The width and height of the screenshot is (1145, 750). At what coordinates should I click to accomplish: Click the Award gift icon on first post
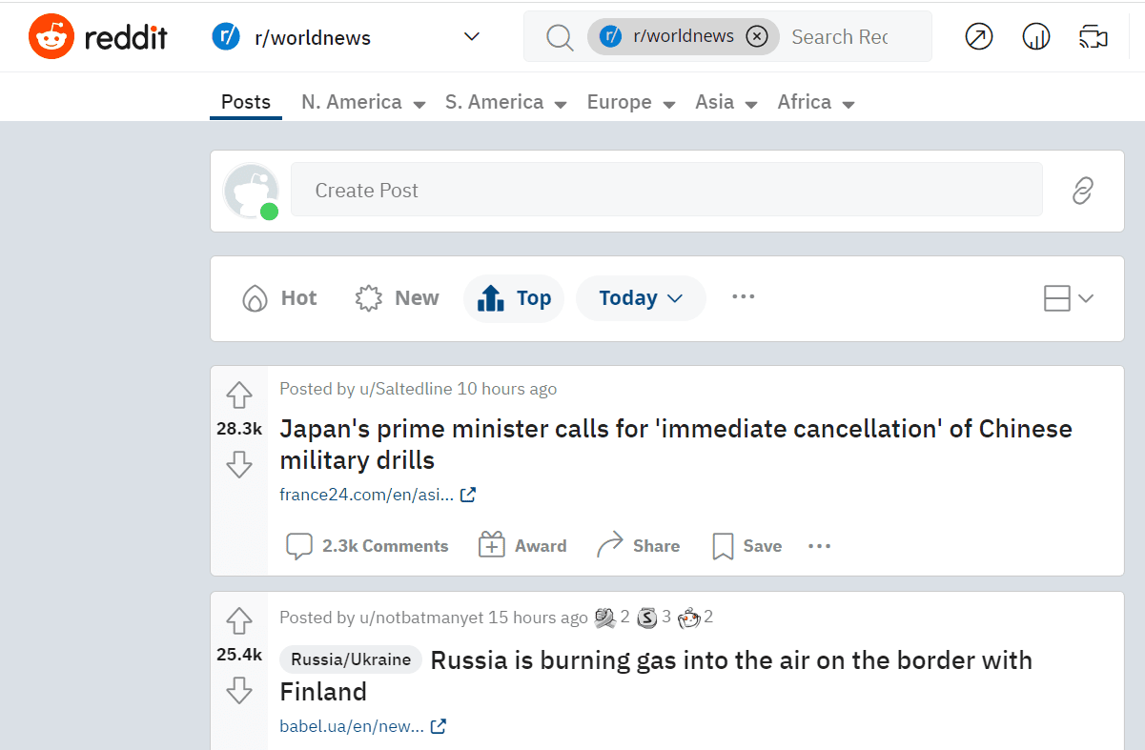click(492, 545)
